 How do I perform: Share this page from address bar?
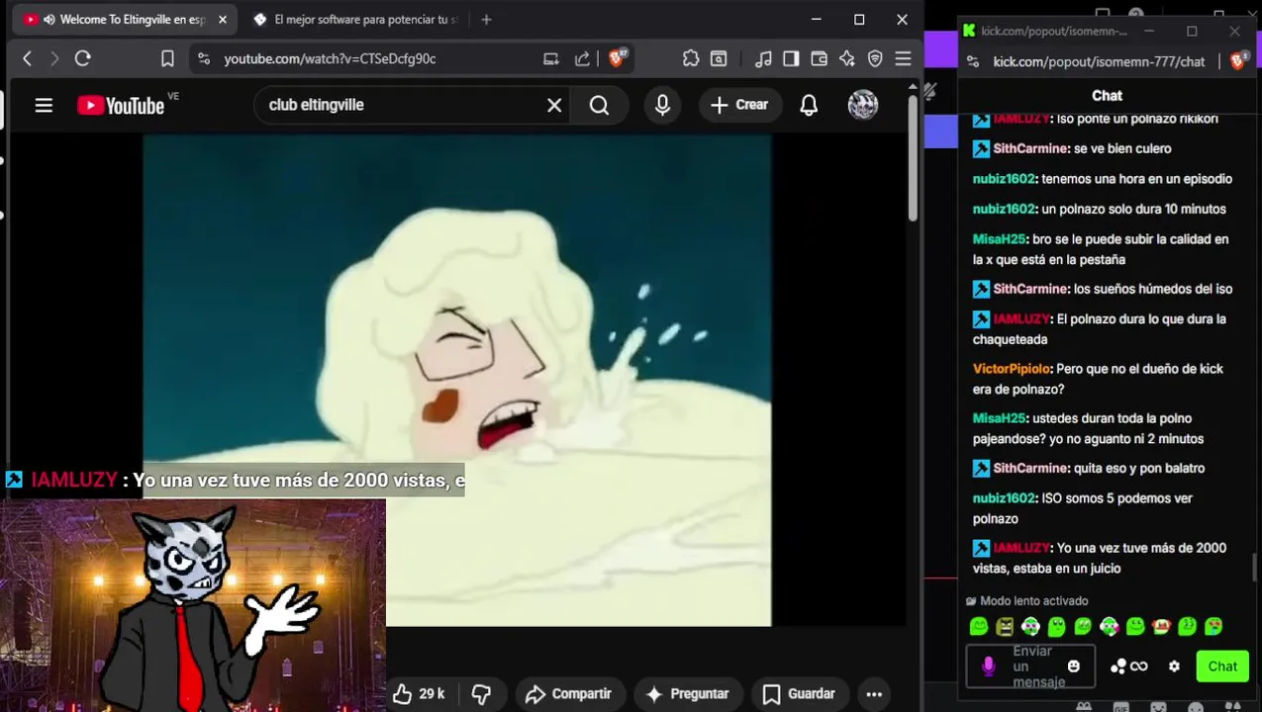point(582,59)
